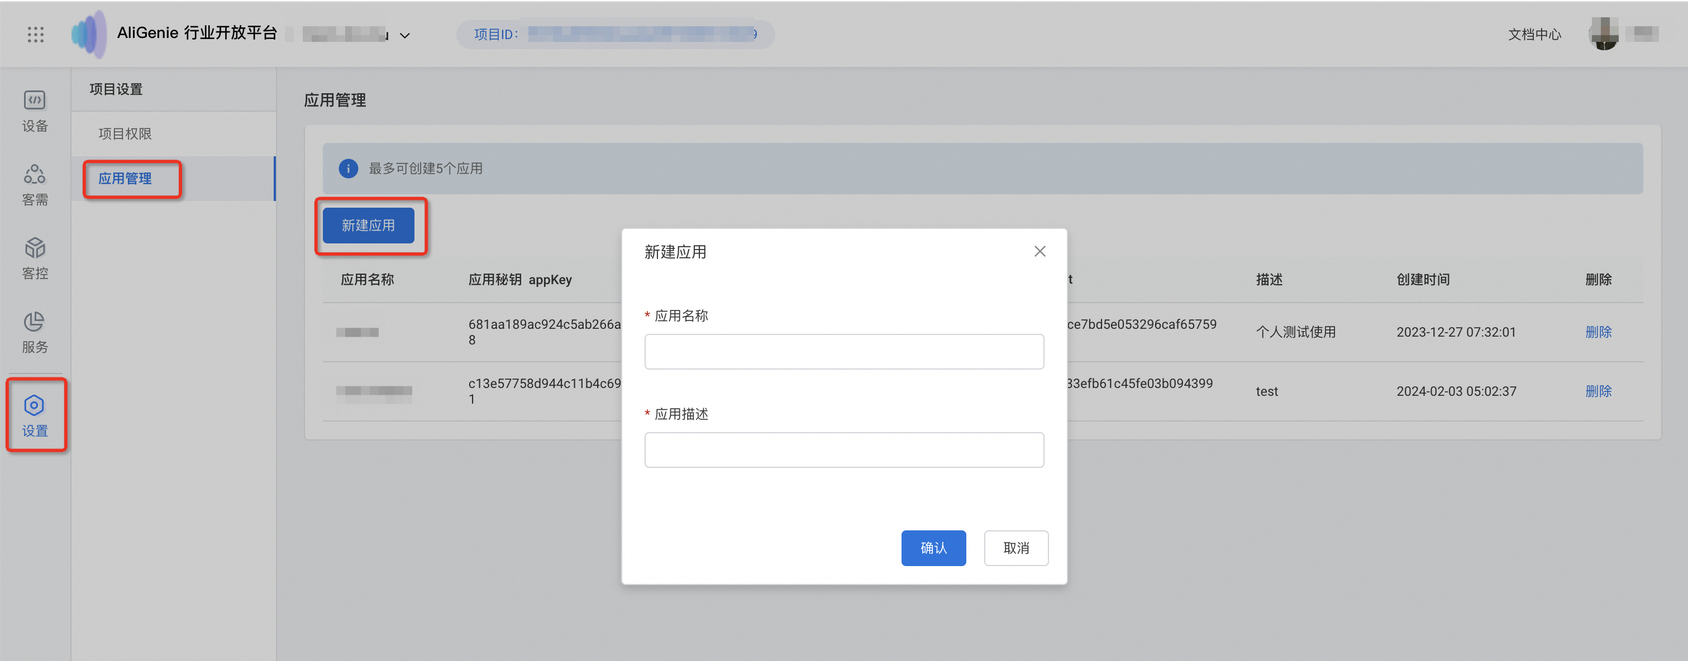Select 项目权限 menu item
1688x661 pixels.
(125, 133)
